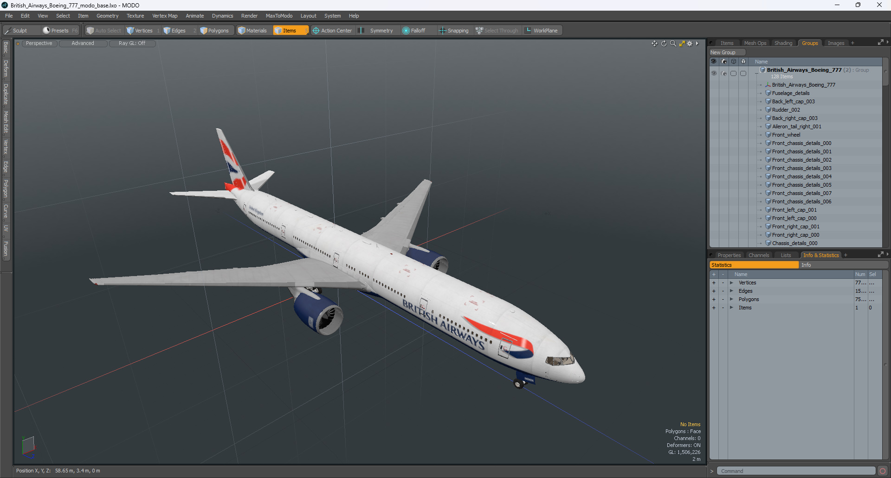Expand the Edges statistics row

pos(731,291)
